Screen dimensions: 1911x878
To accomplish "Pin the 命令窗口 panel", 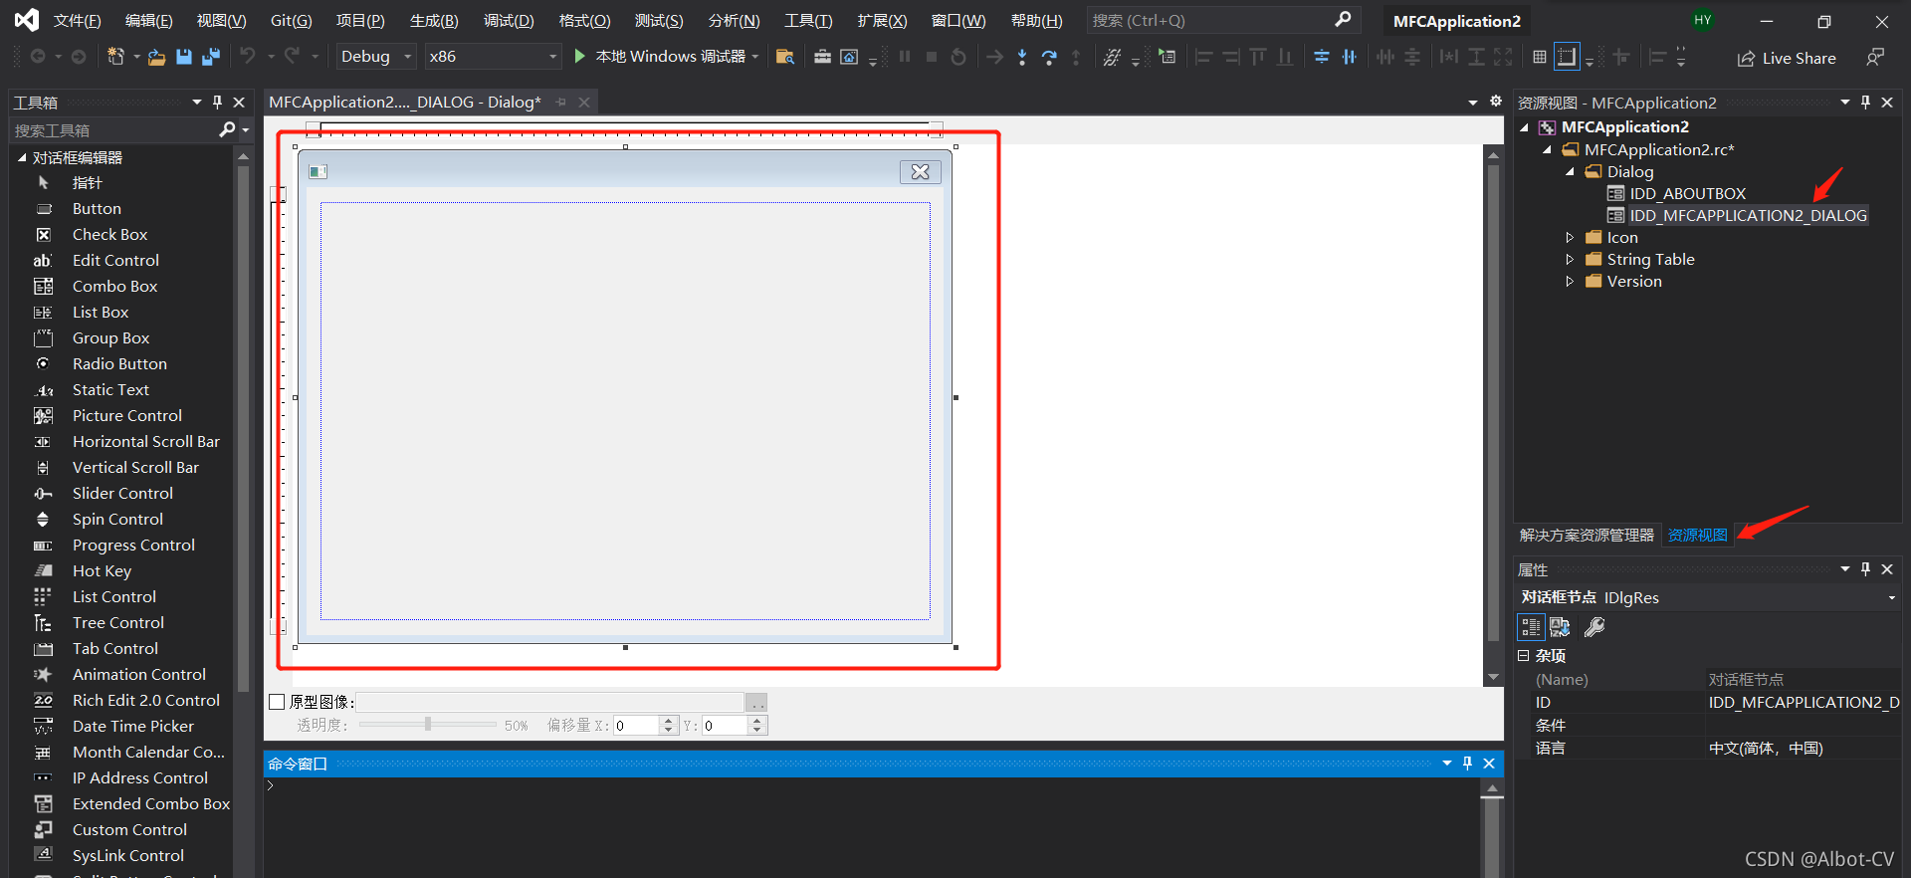I will (x=1467, y=763).
